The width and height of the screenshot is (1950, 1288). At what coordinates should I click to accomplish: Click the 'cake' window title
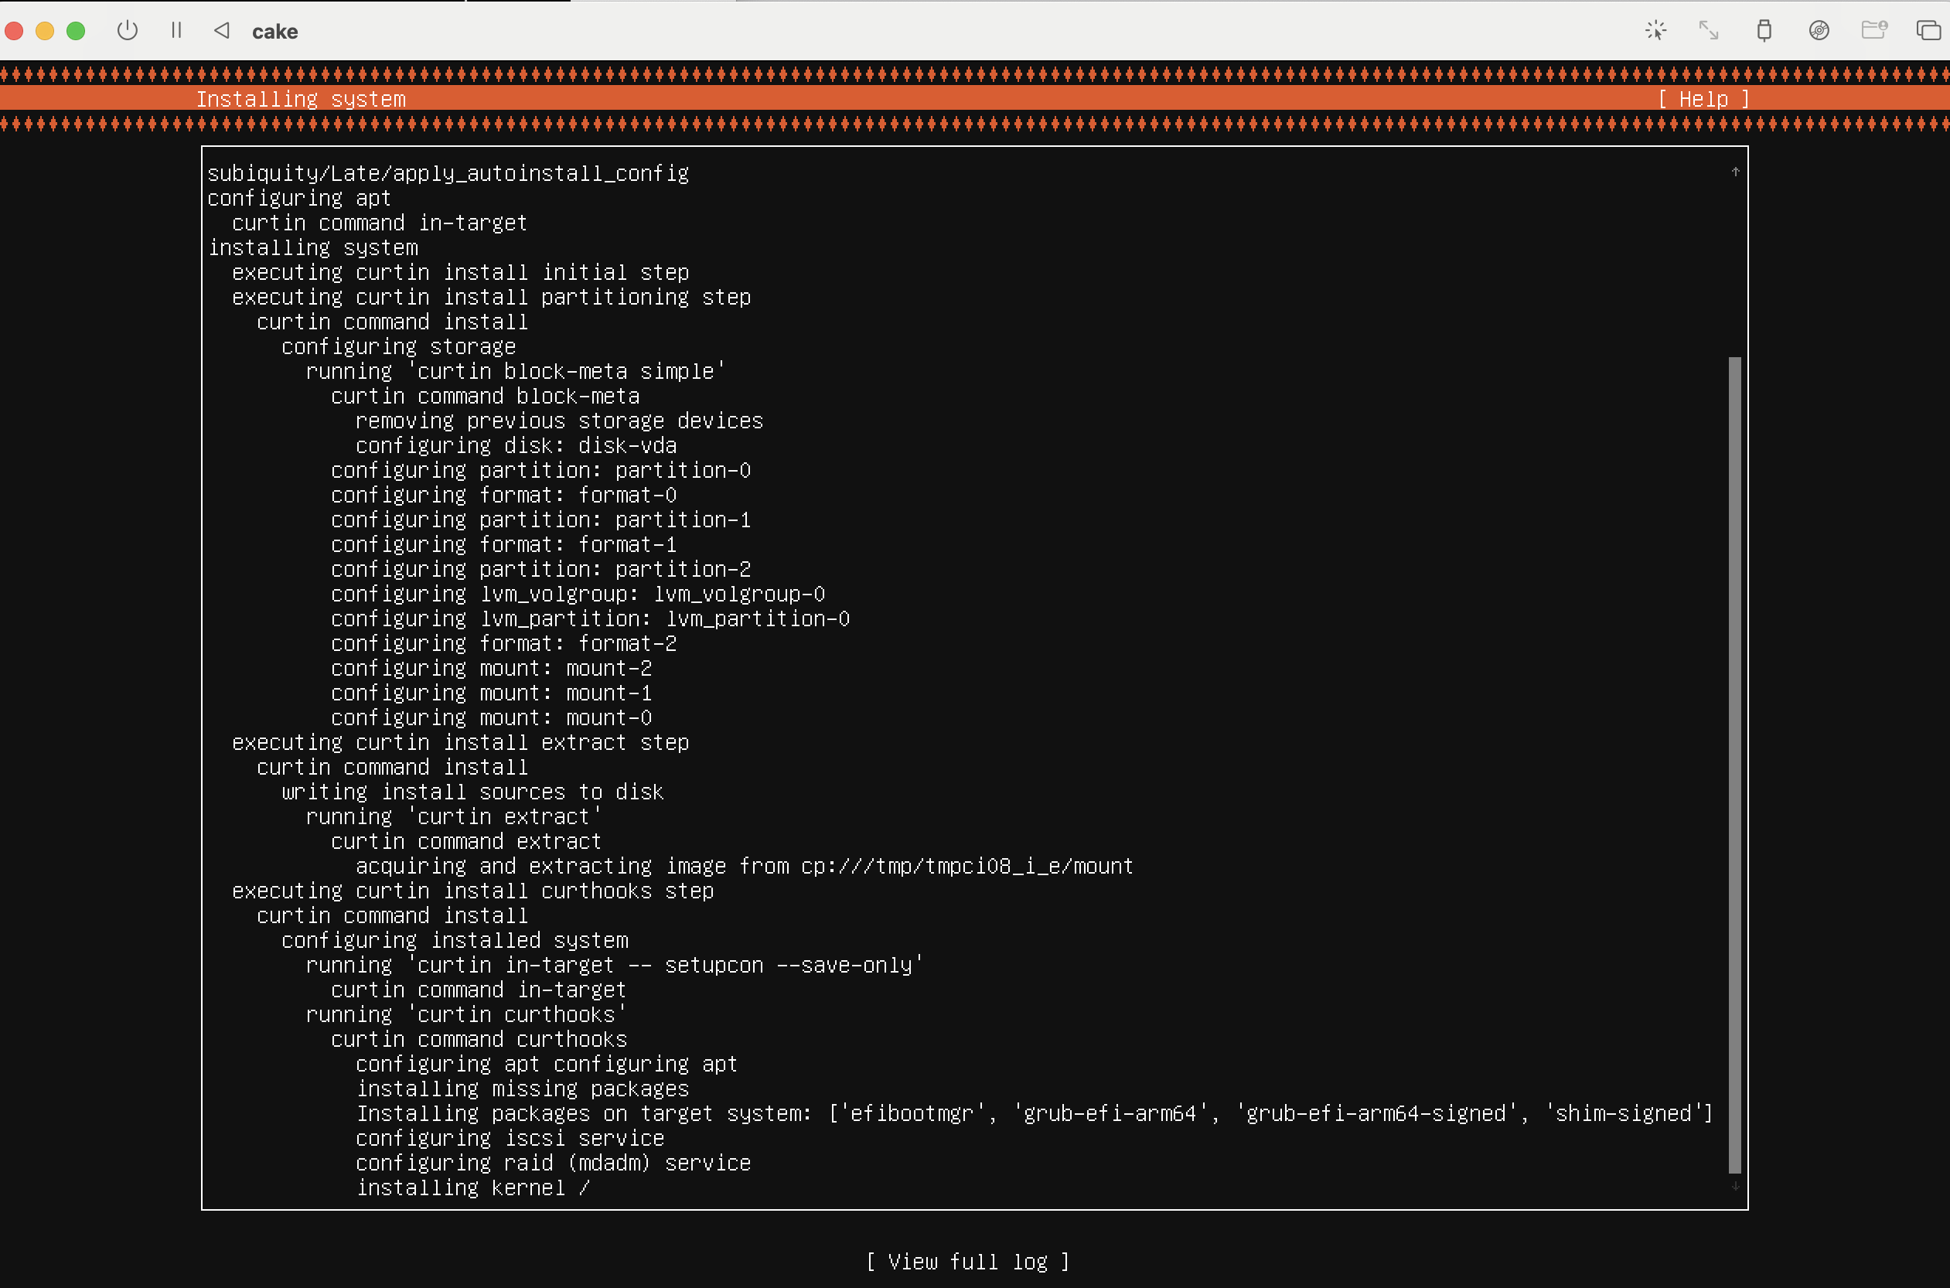pos(274,32)
